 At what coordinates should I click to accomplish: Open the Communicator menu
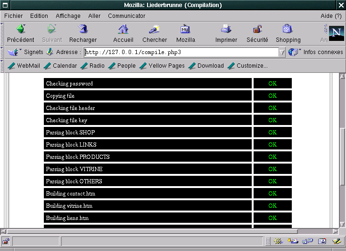(x=126, y=16)
